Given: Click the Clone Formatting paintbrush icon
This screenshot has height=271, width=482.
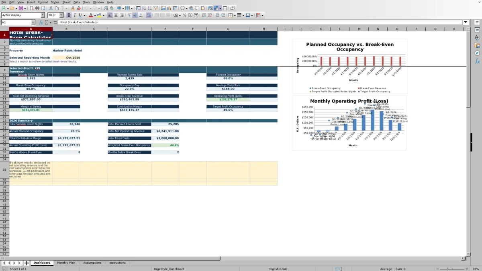Looking at the screenshot, I should pos(73,8).
